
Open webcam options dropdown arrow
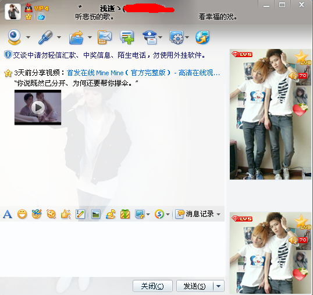tap(28, 37)
